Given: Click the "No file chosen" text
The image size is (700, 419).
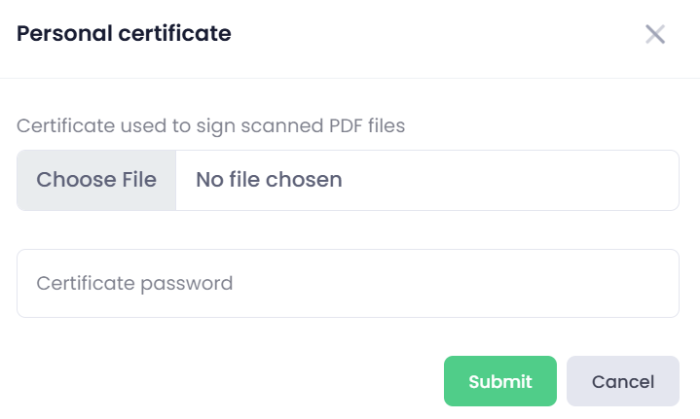Looking at the screenshot, I should [269, 180].
